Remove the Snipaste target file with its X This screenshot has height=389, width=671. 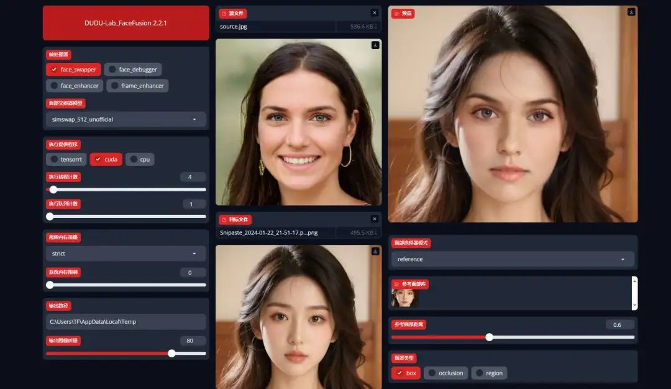click(375, 219)
